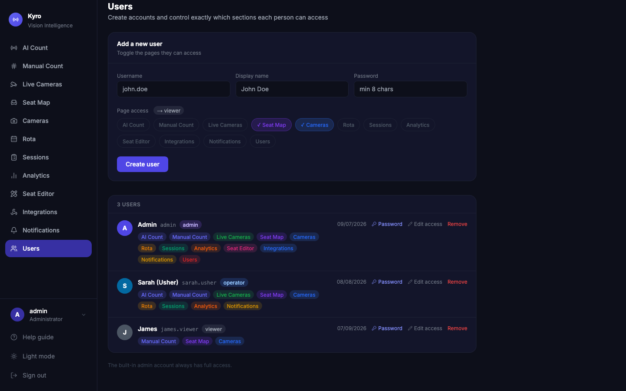
Task: Click the Password input field
Action: [410, 89]
